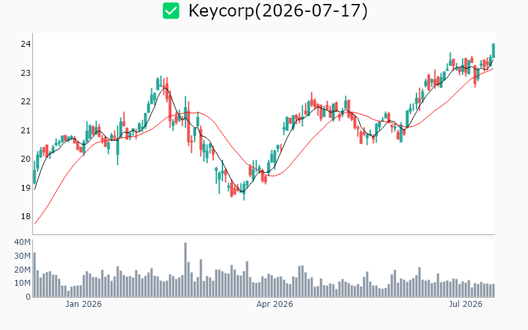This screenshot has width=528, height=330.
Task: Click the candlestick peak near 23 in February
Action: 160,82
